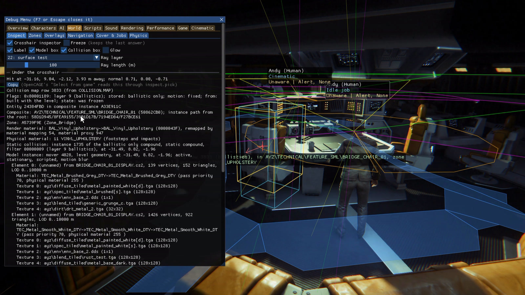525x295 pixels.
Task: Switch to the Characters tab
Action: coord(43,28)
